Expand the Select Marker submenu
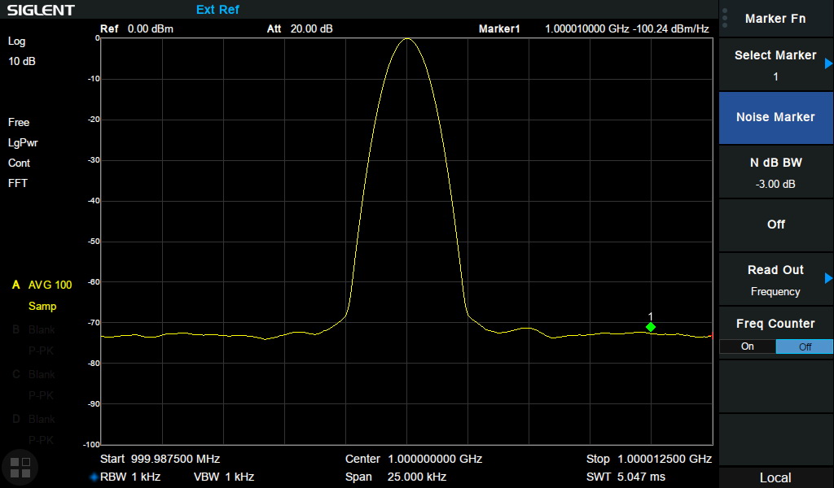The image size is (834, 488). (x=775, y=64)
